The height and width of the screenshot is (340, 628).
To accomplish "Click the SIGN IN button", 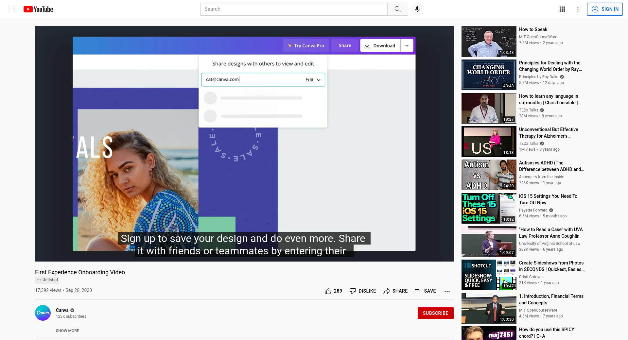I will pyautogui.click(x=605, y=9).
